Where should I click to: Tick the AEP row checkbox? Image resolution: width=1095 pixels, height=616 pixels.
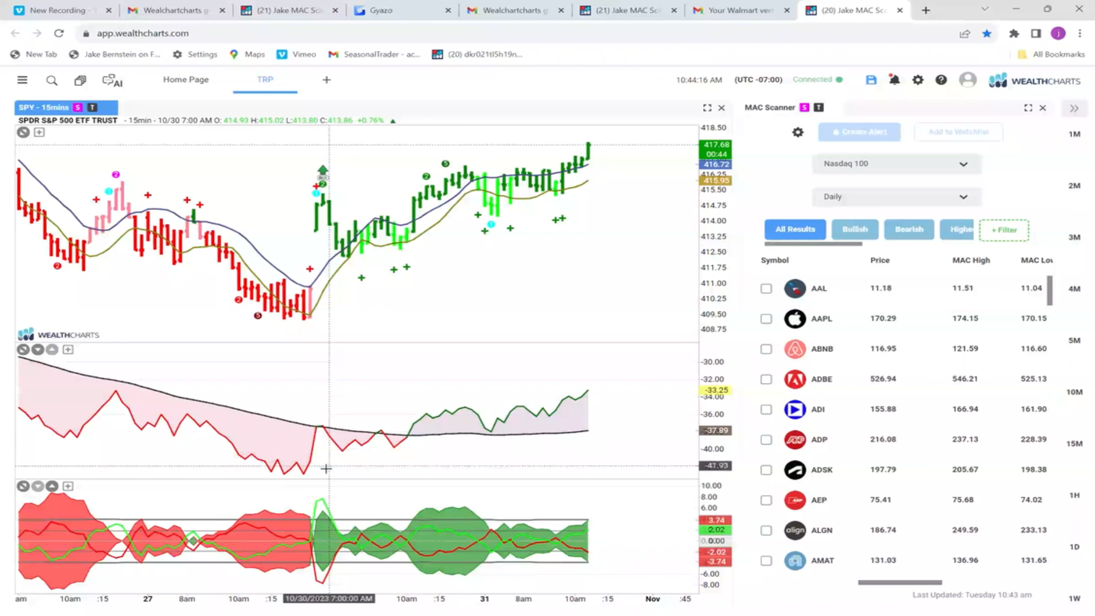tap(766, 500)
